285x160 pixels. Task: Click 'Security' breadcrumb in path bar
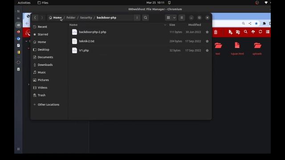pos(86,18)
